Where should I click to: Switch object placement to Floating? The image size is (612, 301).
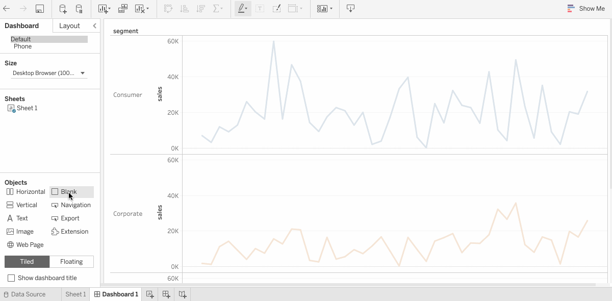71,262
